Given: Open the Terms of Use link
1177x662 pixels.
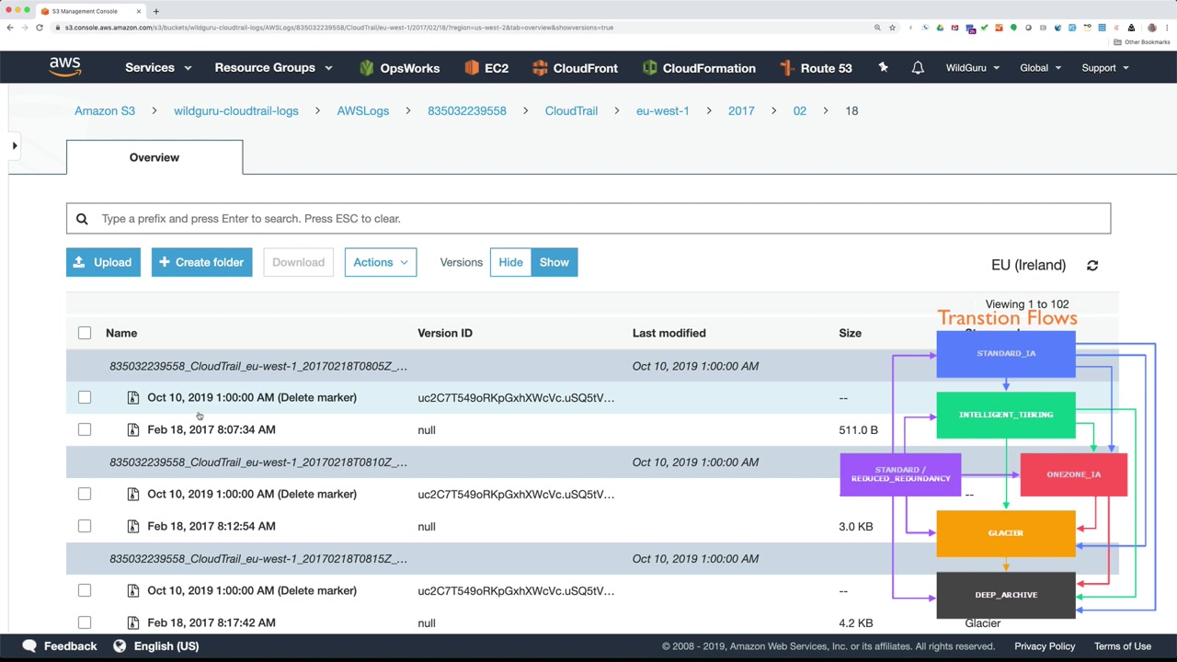Looking at the screenshot, I should coord(1123,645).
